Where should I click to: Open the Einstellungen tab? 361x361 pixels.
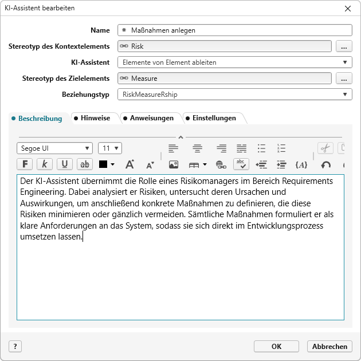(214, 118)
